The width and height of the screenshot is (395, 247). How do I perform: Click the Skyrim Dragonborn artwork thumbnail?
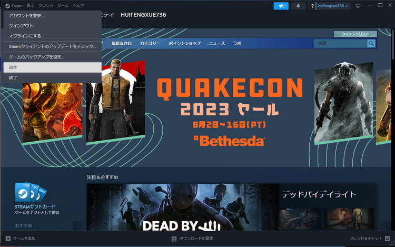tap(343, 103)
